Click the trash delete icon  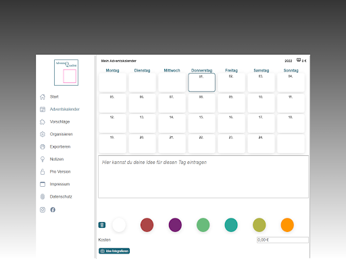102,225
